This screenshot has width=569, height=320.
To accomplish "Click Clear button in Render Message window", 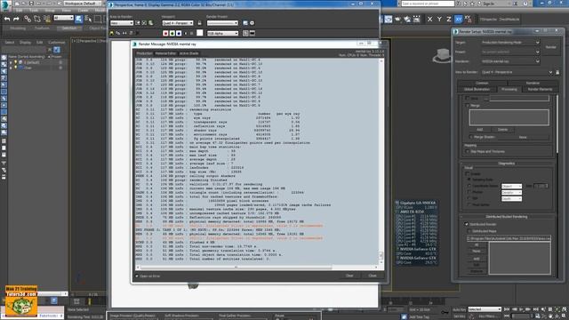I will click(349, 276).
